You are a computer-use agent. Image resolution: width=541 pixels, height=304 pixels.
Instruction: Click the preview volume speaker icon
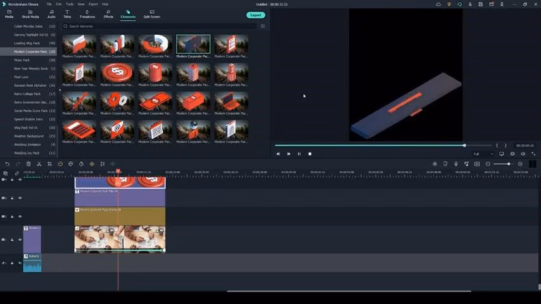[523, 154]
